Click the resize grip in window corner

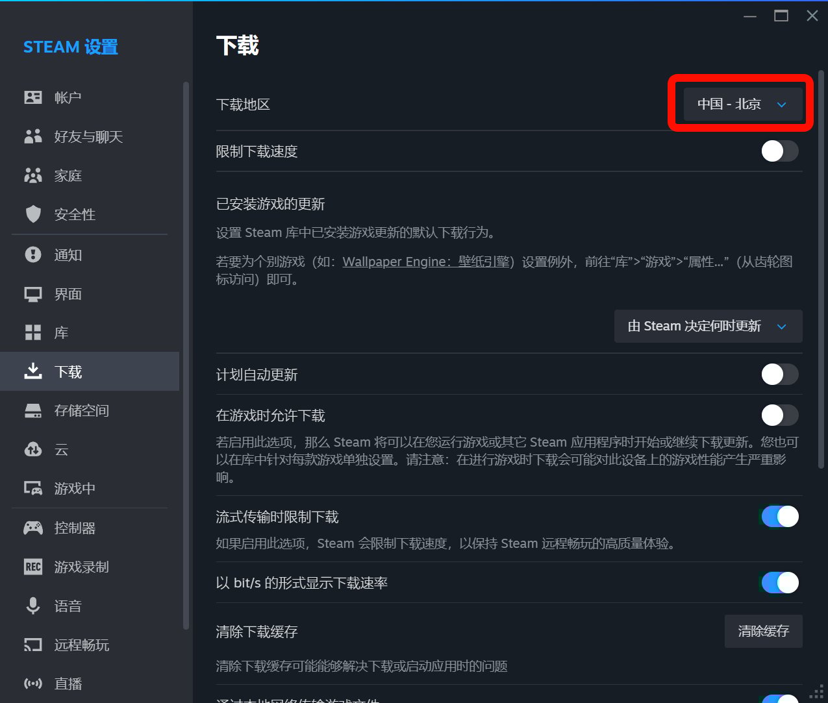pyautogui.click(x=817, y=692)
